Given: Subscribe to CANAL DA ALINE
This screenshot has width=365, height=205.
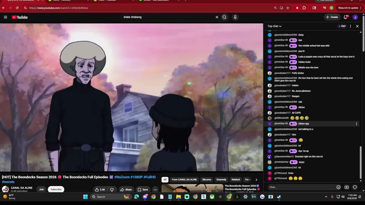Looking at the screenshot, I should point(56,190).
